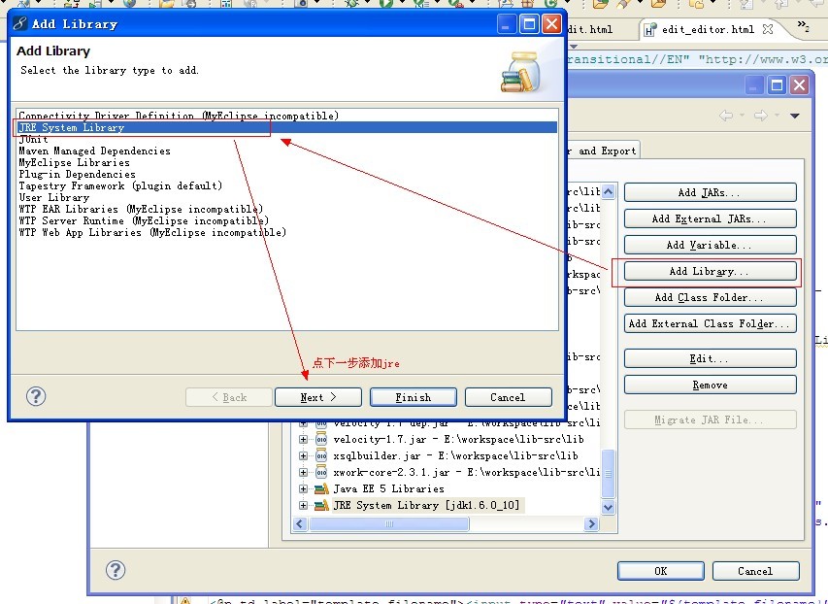Open help in the properties window behind
828x604 pixels.
[116, 570]
